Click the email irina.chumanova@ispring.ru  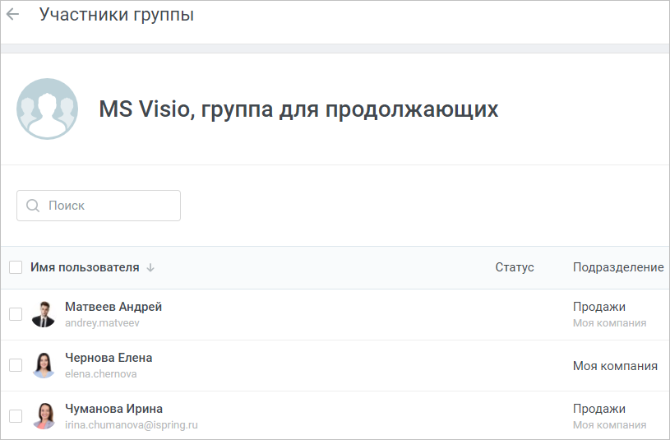[132, 425]
